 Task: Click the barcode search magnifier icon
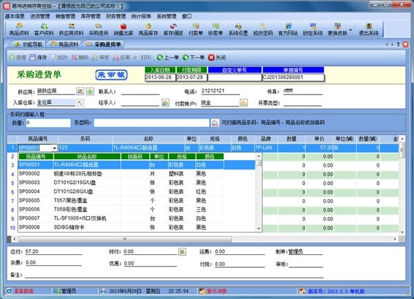click(215, 123)
